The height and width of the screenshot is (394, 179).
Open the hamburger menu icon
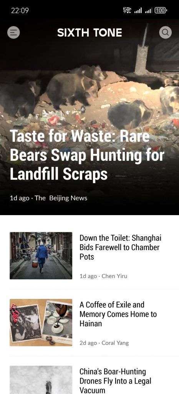tap(13, 32)
